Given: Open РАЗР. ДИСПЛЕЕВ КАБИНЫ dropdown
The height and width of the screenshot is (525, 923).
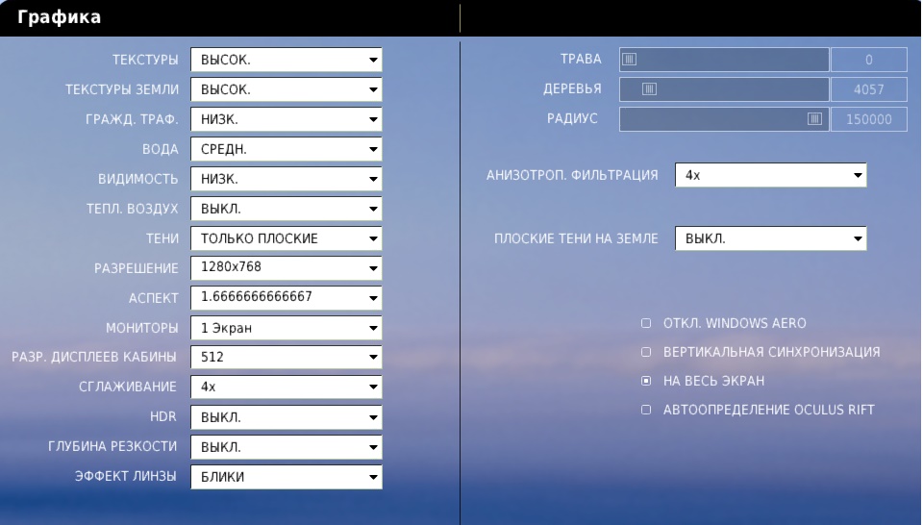Looking at the screenshot, I should (x=287, y=358).
